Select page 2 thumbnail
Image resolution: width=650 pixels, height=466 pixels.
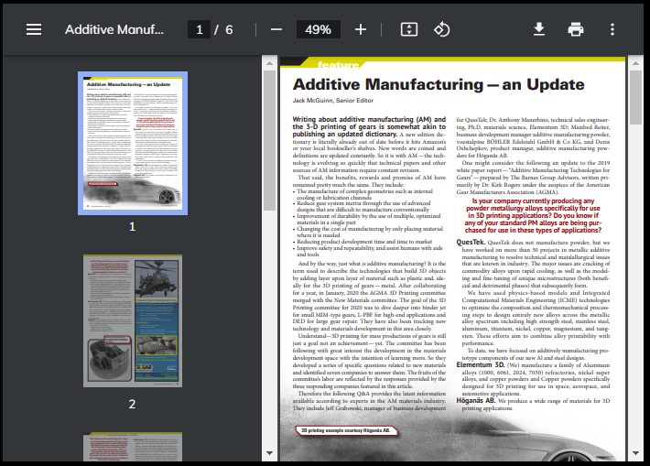click(133, 321)
